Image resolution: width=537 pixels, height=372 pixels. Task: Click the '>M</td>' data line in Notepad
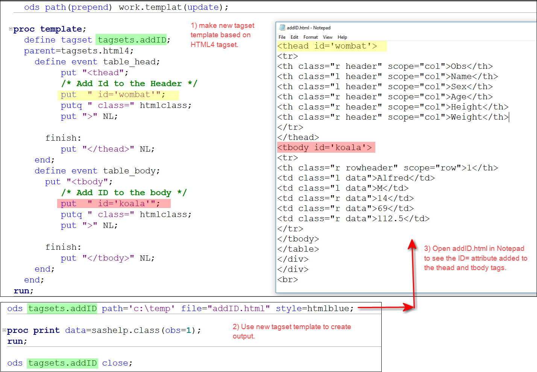pos(343,188)
